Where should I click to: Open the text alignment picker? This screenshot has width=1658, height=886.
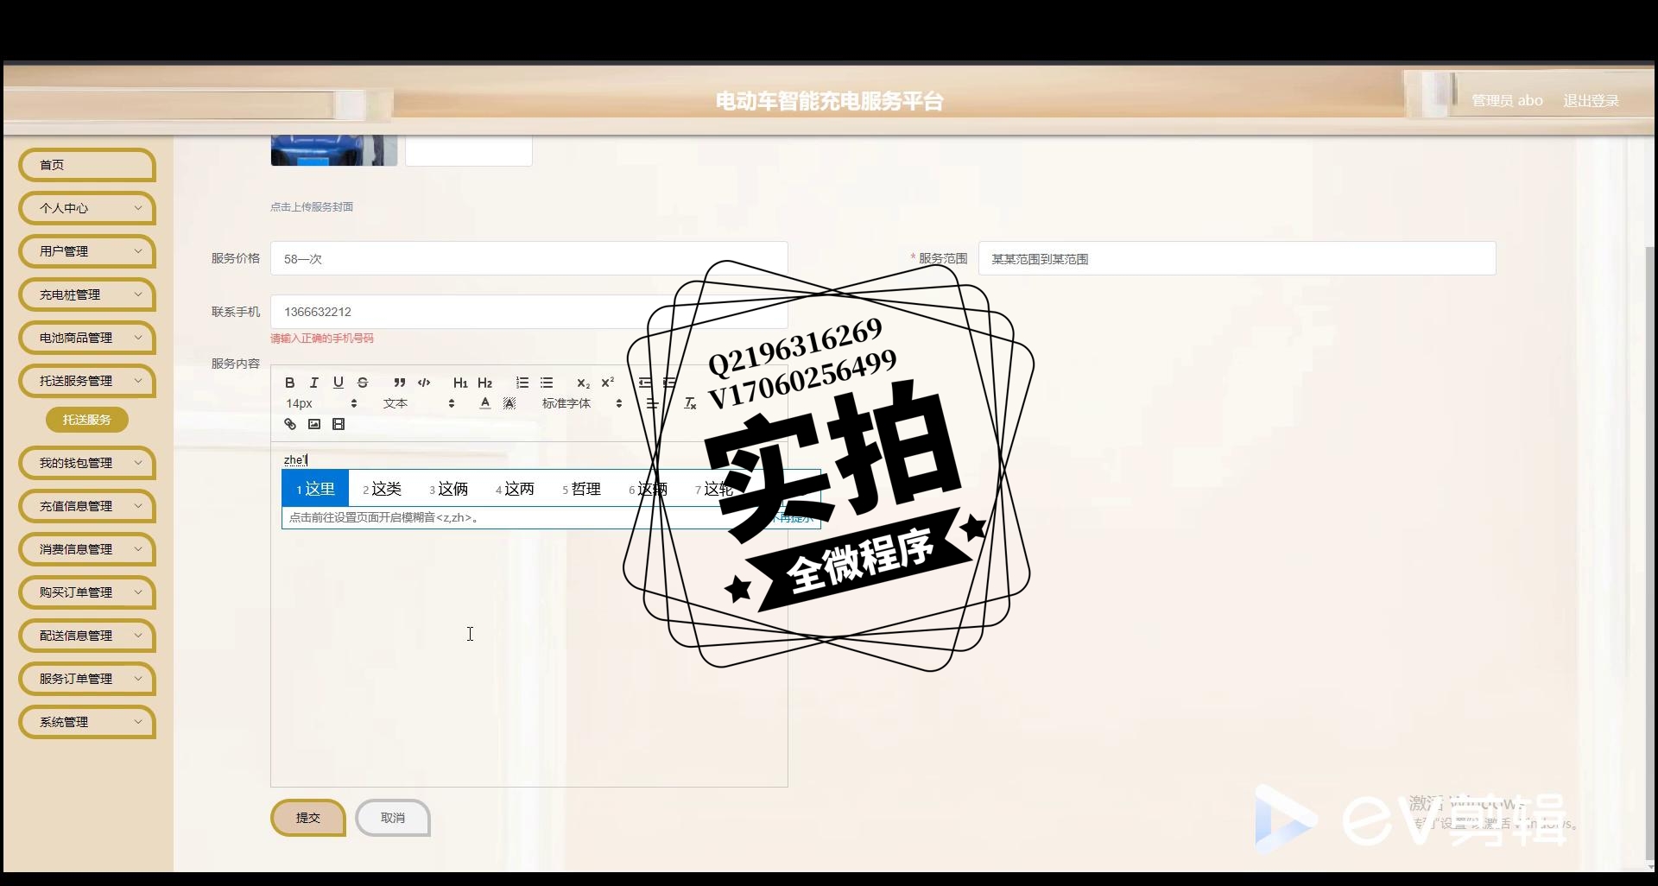652,403
